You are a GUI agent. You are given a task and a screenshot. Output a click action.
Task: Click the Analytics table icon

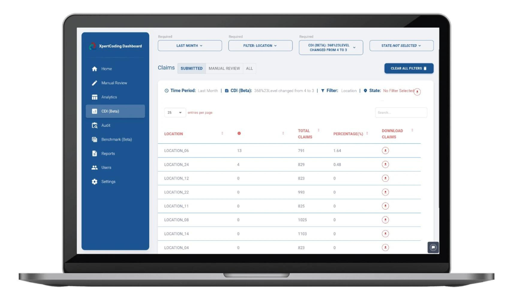click(x=94, y=97)
